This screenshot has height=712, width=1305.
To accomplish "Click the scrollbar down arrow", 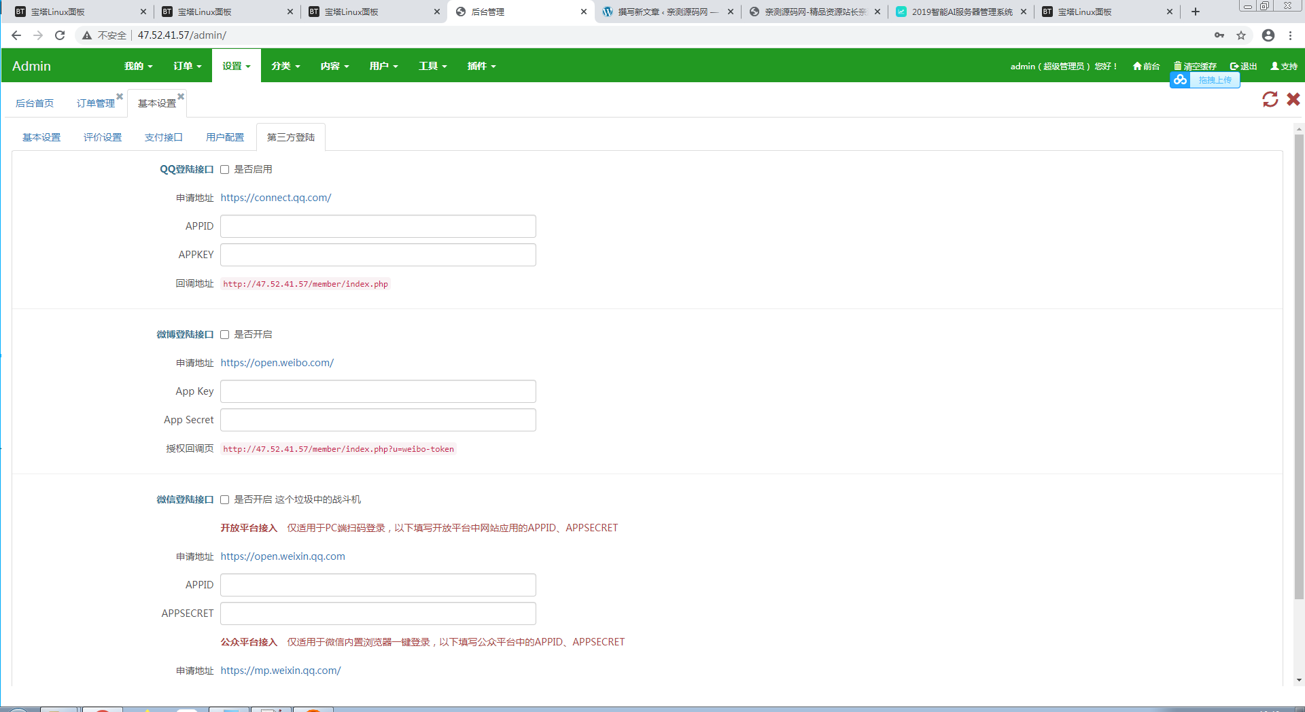I will click(x=1299, y=680).
